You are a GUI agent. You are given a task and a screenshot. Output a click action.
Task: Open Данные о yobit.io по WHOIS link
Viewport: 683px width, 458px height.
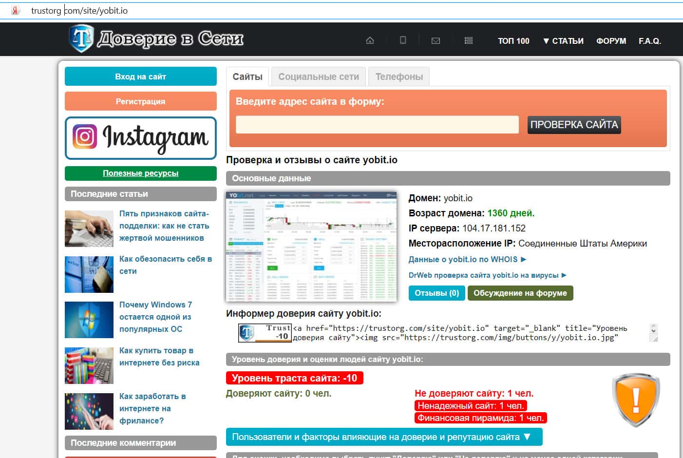pyautogui.click(x=468, y=260)
